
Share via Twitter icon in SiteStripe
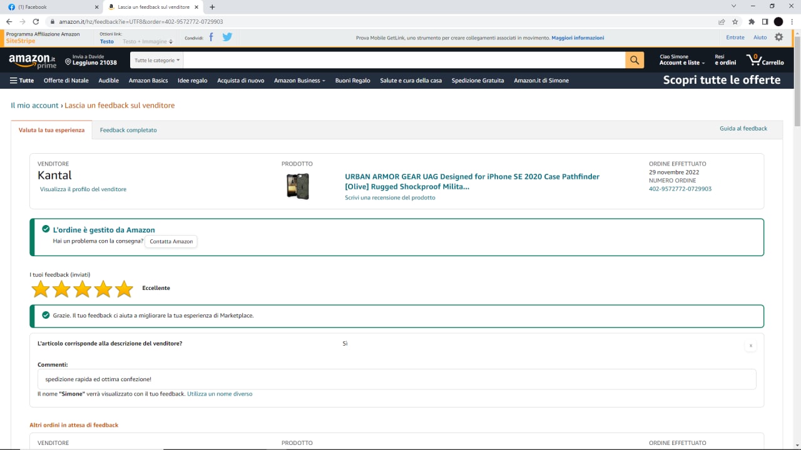coord(227,37)
